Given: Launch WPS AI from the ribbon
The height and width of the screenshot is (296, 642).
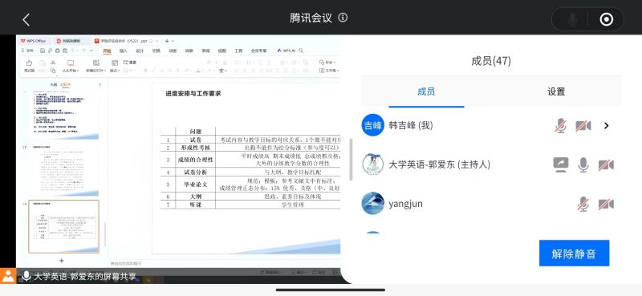Looking at the screenshot, I should 286,51.
